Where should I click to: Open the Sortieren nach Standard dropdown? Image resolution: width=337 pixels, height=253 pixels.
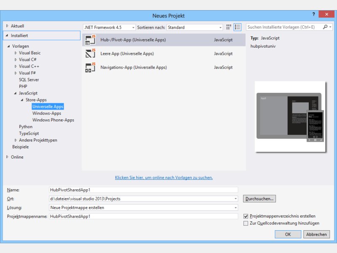(220, 27)
